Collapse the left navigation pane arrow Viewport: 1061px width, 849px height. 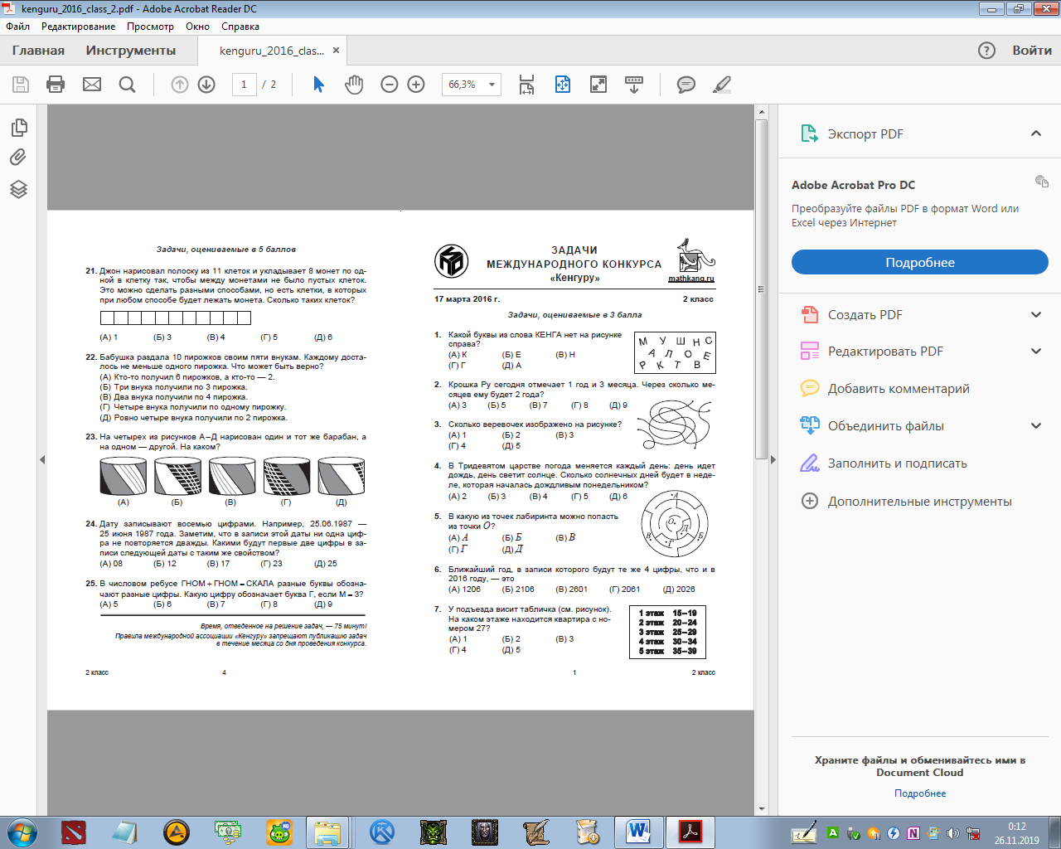coord(42,459)
